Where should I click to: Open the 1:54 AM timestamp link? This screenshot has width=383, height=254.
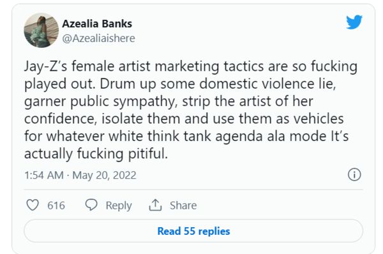click(44, 175)
